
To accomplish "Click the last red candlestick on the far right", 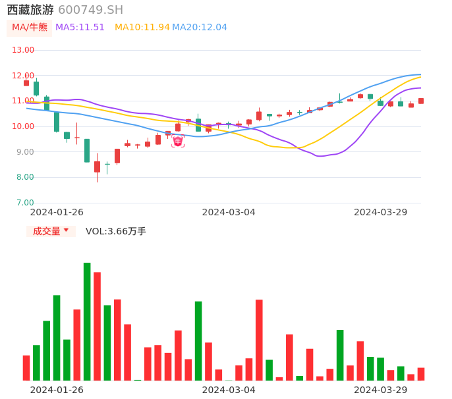I will [421, 101].
